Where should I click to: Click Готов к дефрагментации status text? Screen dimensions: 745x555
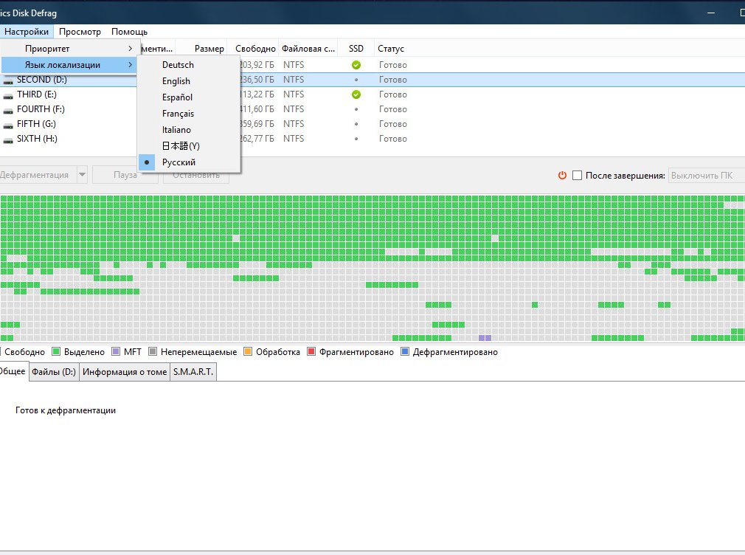66,410
